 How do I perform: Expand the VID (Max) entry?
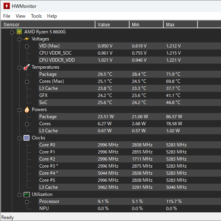click(27, 46)
